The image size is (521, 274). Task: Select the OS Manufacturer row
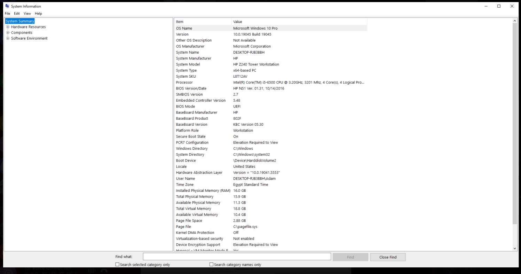pyautogui.click(x=271, y=46)
